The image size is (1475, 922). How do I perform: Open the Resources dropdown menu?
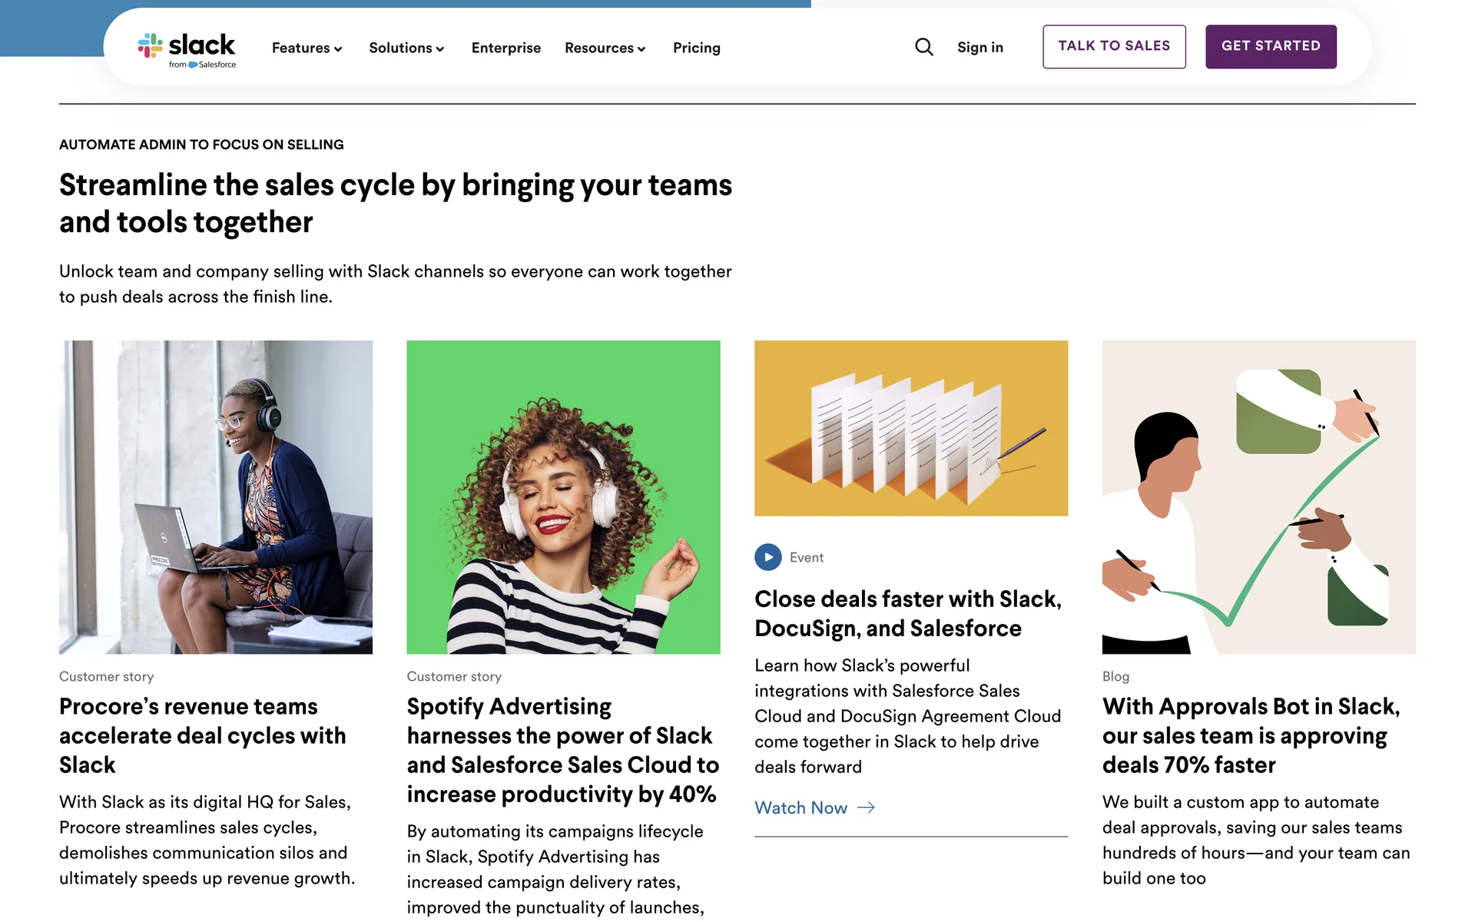[x=605, y=48]
